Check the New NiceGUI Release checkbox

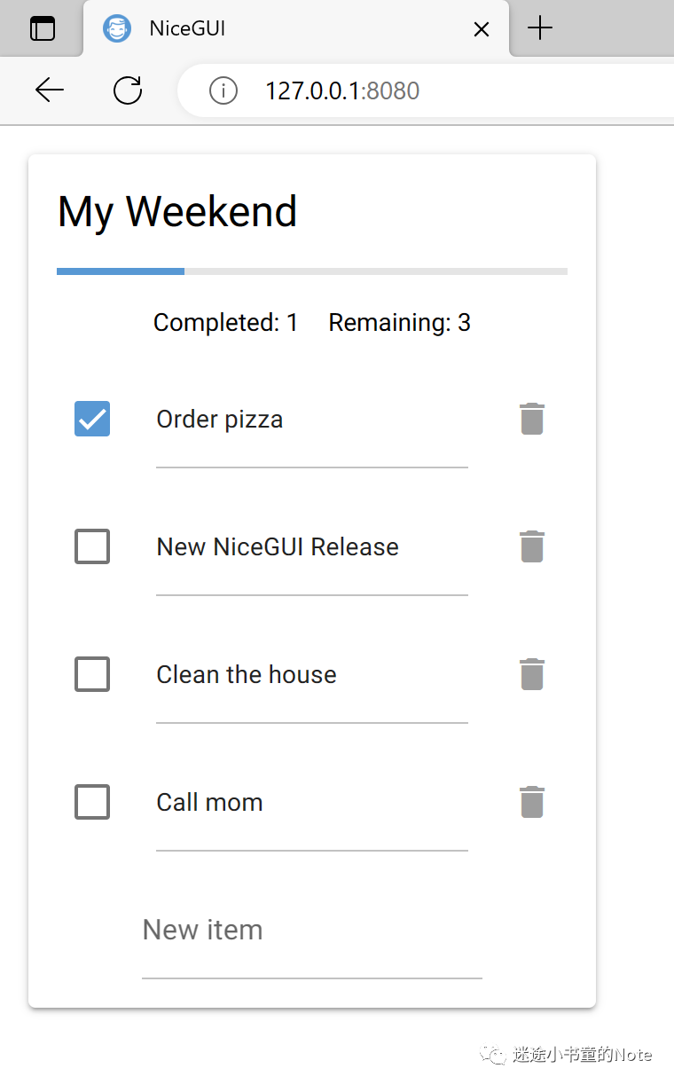(x=92, y=546)
